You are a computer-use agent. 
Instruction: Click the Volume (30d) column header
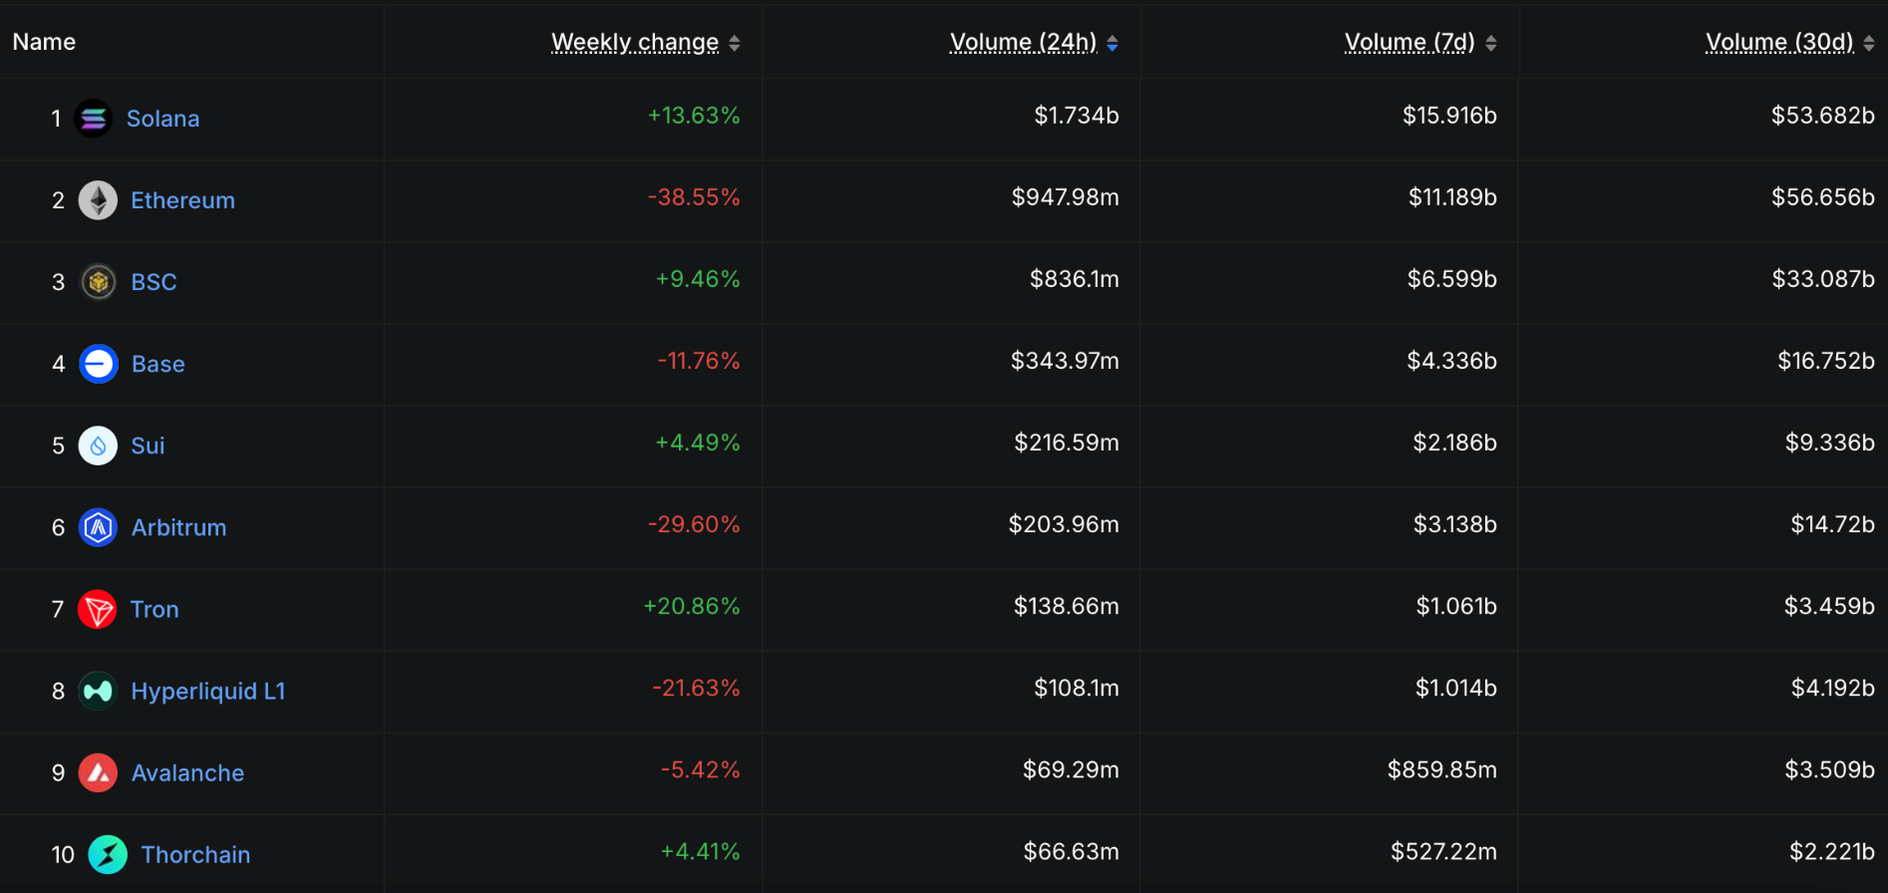coord(1778,42)
